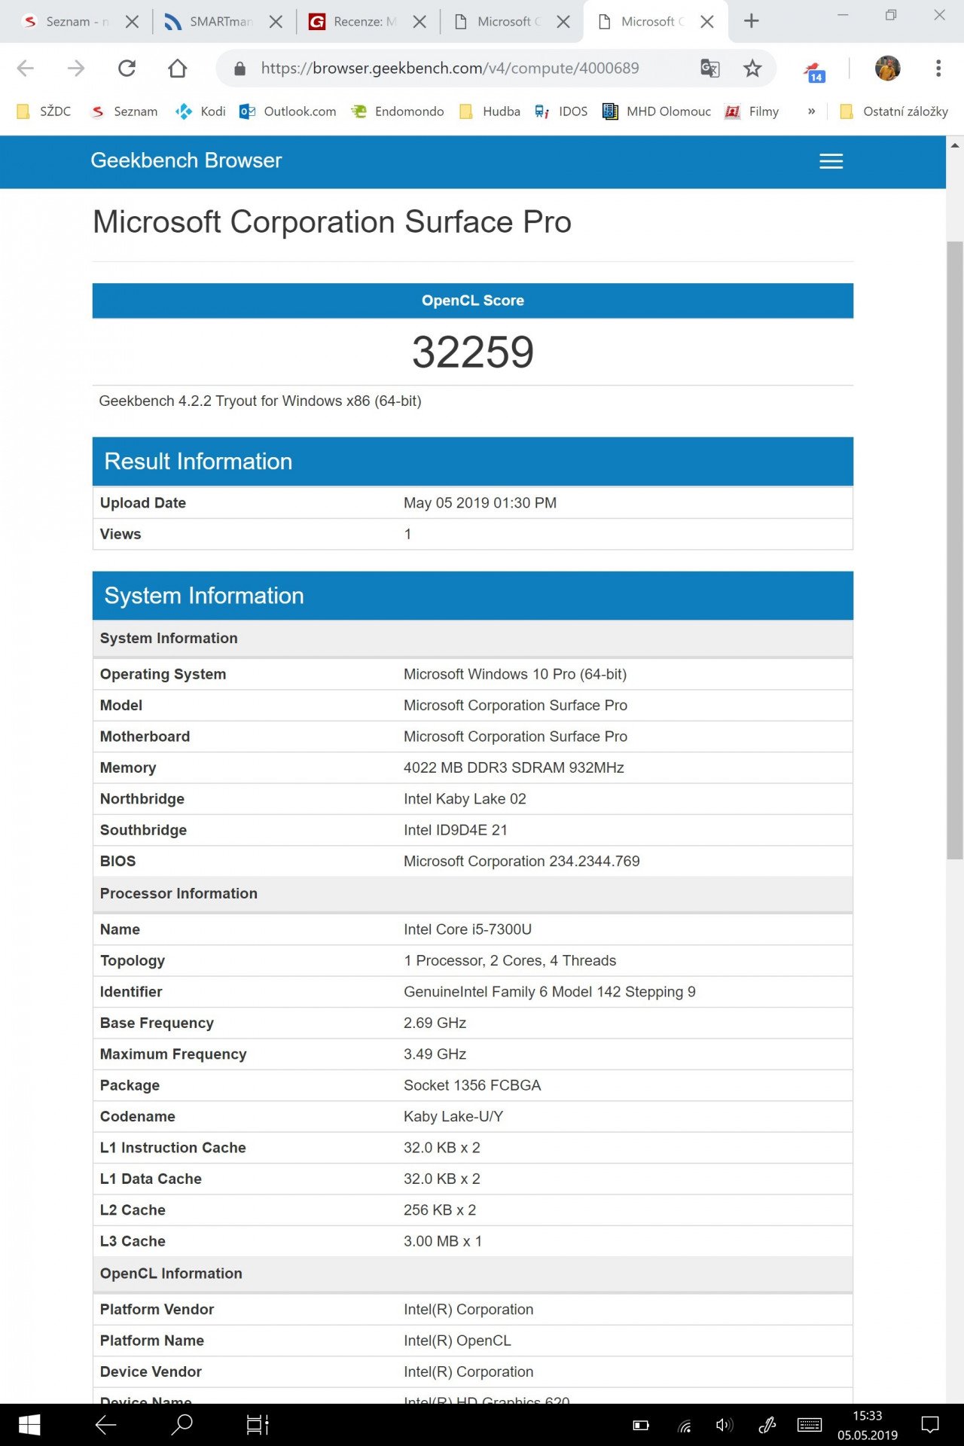
Task: Open the Windows Start menu
Action: tap(29, 1424)
